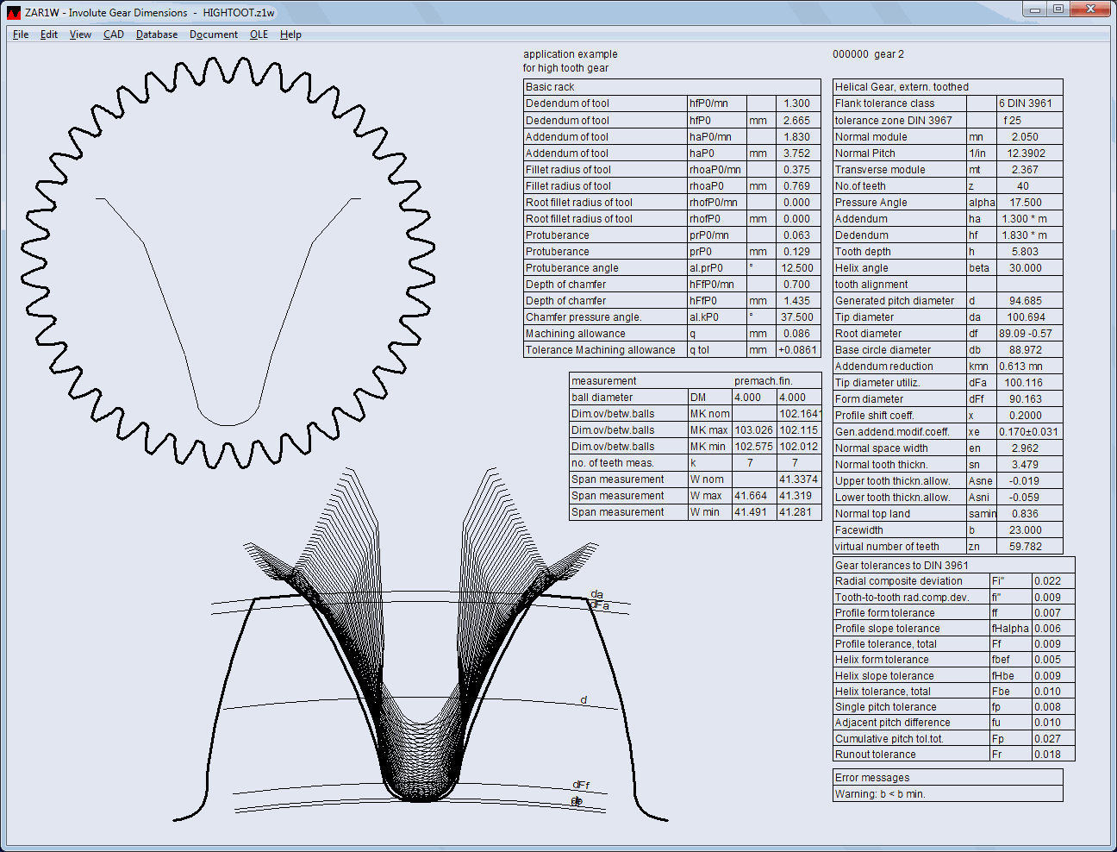The image size is (1117, 852).
Task: Click the Helix angle value 30.000
Action: pos(1025,268)
